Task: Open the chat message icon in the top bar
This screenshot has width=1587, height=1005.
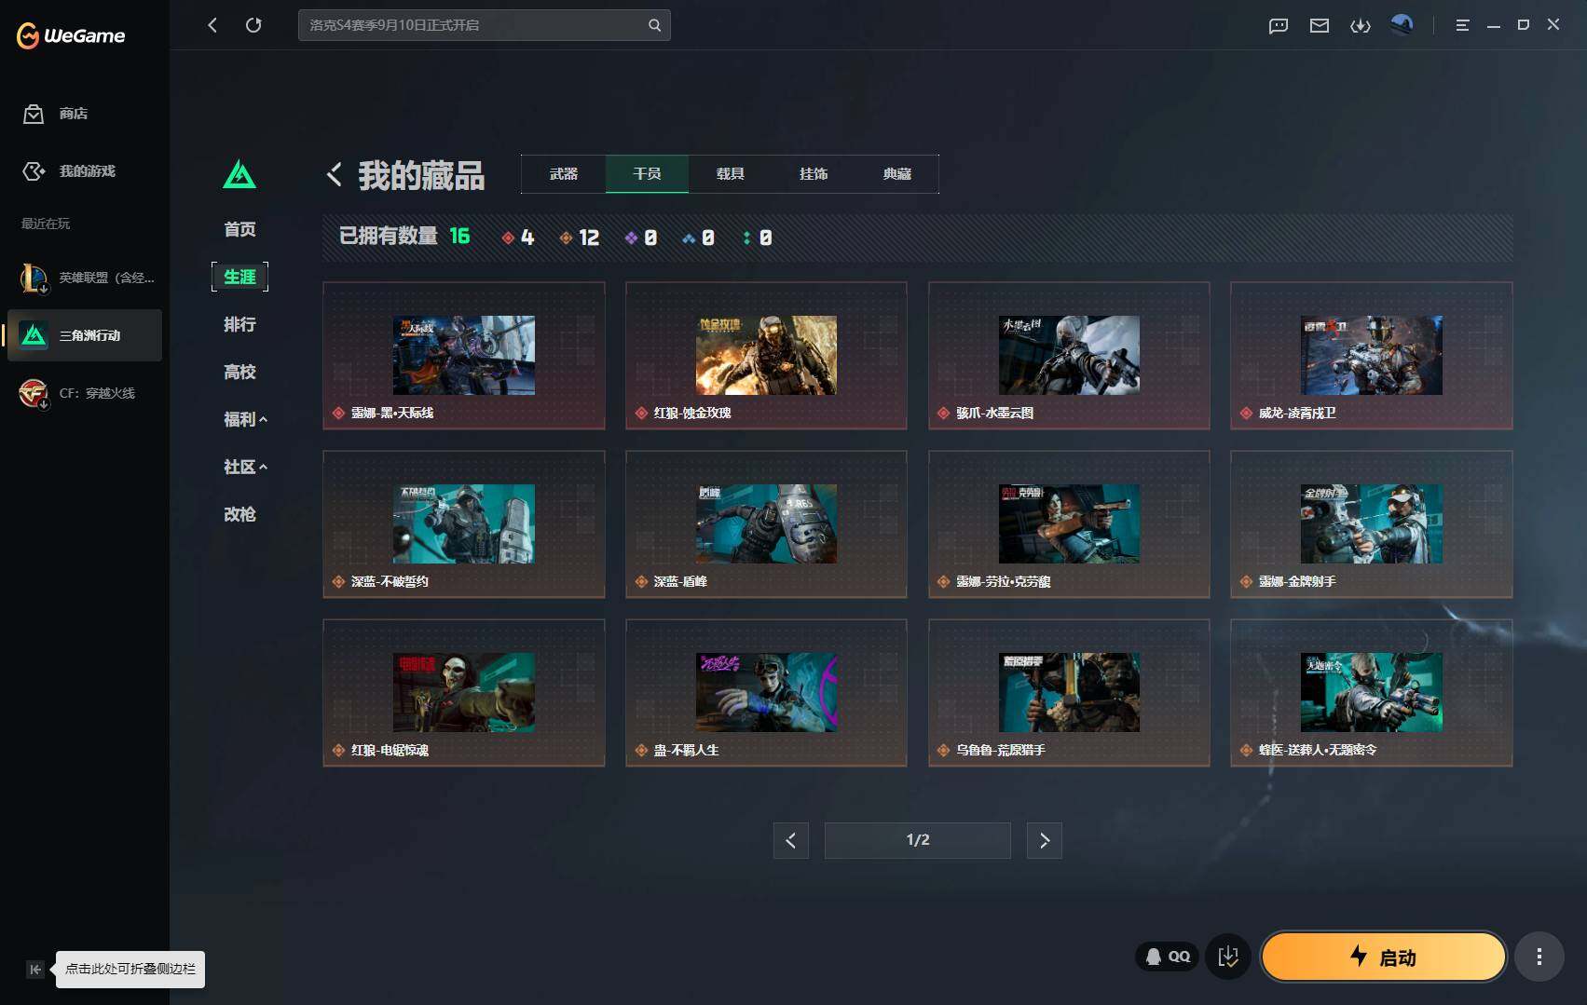Action: (x=1278, y=25)
